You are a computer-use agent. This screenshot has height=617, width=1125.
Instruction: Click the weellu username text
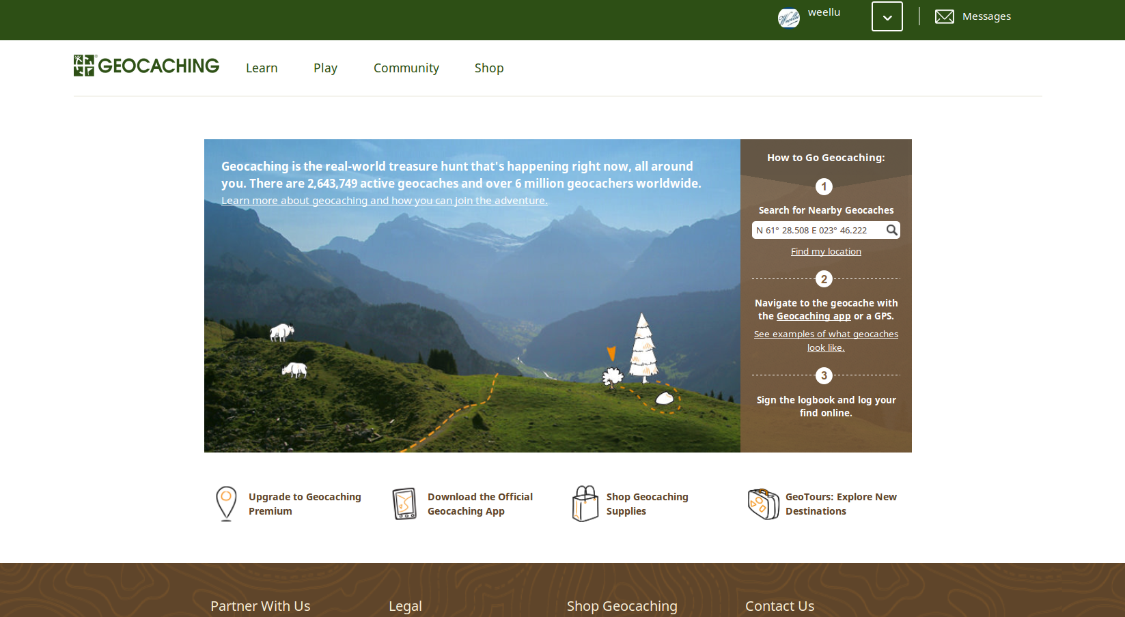click(x=824, y=12)
